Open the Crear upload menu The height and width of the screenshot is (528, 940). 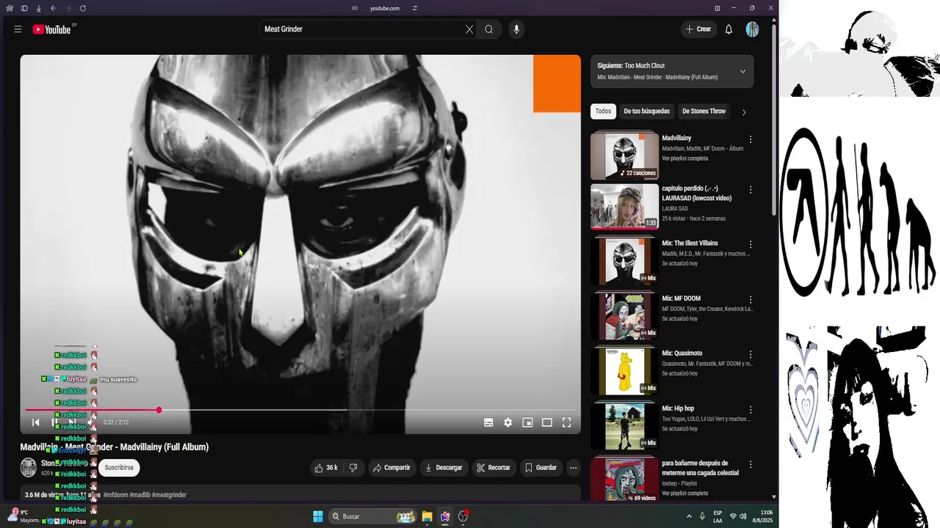[x=698, y=29]
